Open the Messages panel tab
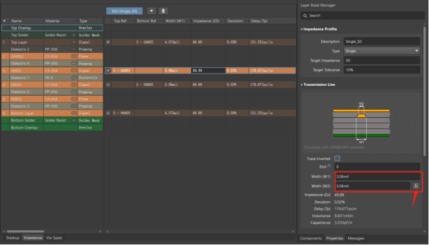 356,238
